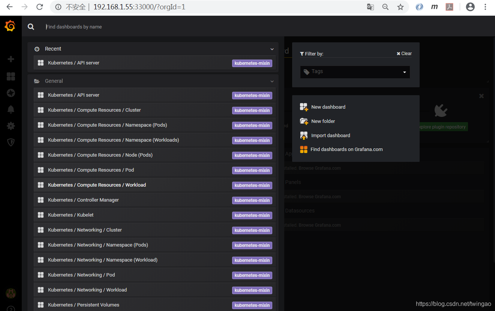Image resolution: width=495 pixels, height=311 pixels.
Task: Click the PDF extension icon
Action: pyautogui.click(x=449, y=7)
